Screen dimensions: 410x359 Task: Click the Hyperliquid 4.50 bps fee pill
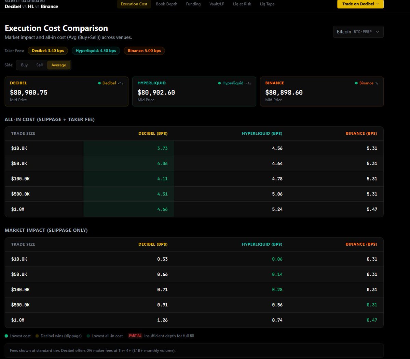(96, 51)
